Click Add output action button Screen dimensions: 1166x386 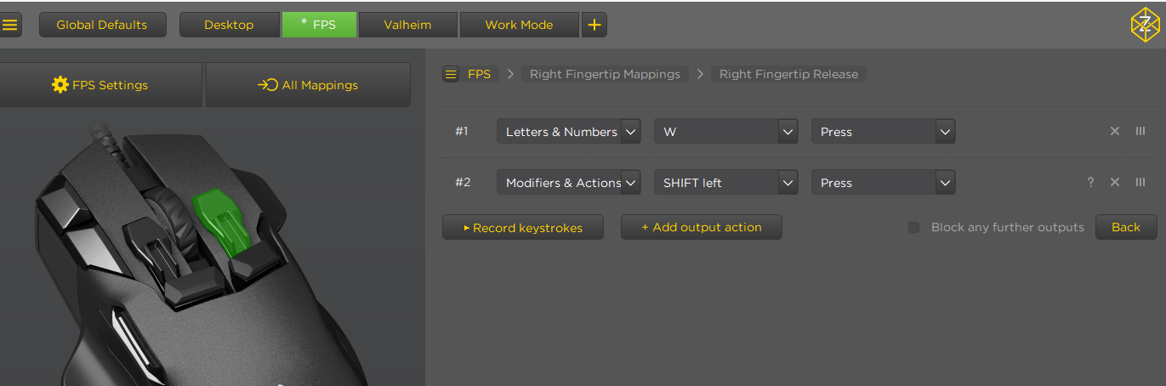click(701, 227)
